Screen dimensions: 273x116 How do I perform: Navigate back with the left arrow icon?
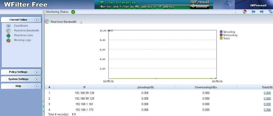(x=253, y=12)
